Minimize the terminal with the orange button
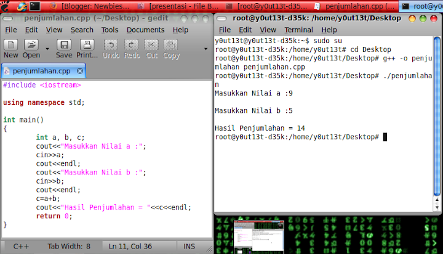443x254 pixels. 412,18
